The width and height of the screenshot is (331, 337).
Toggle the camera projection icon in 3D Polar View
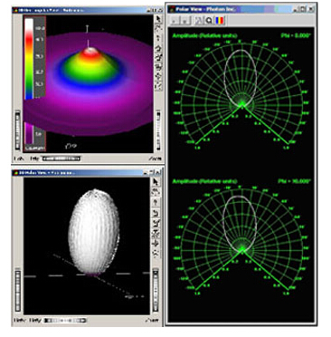[156, 253]
